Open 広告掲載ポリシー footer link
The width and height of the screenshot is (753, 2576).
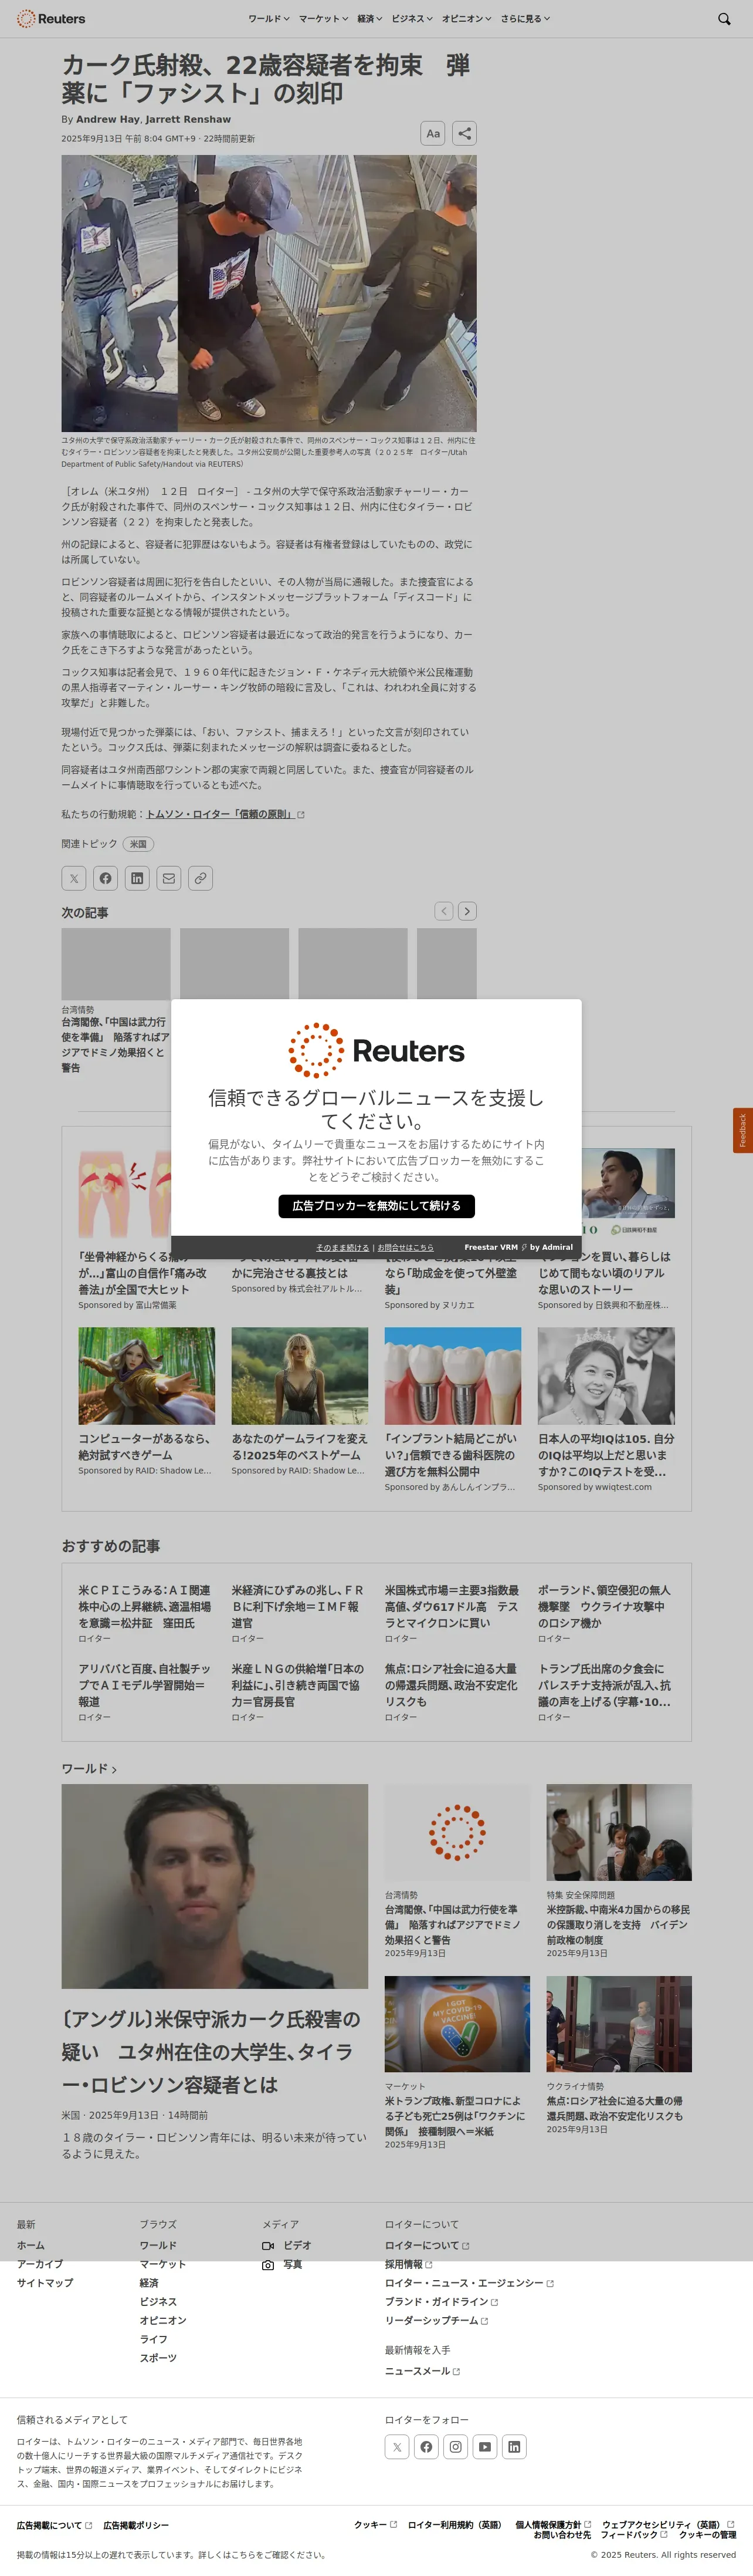tap(136, 2525)
